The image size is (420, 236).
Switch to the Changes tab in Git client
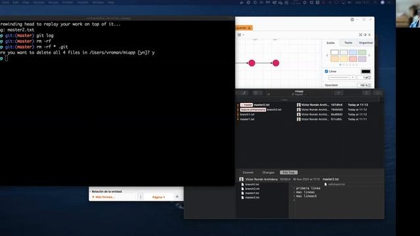coord(268,172)
